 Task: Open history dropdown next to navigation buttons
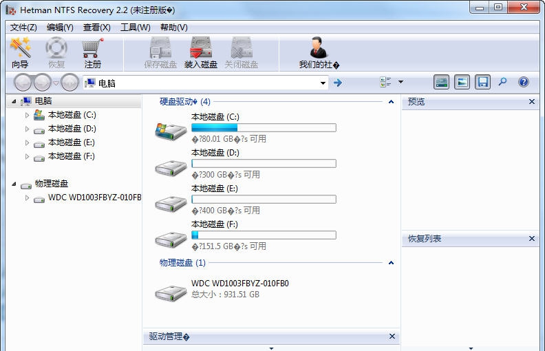point(56,83)
